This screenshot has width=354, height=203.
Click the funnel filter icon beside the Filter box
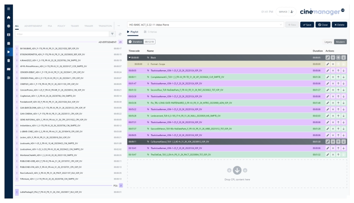tap(113, 34)
